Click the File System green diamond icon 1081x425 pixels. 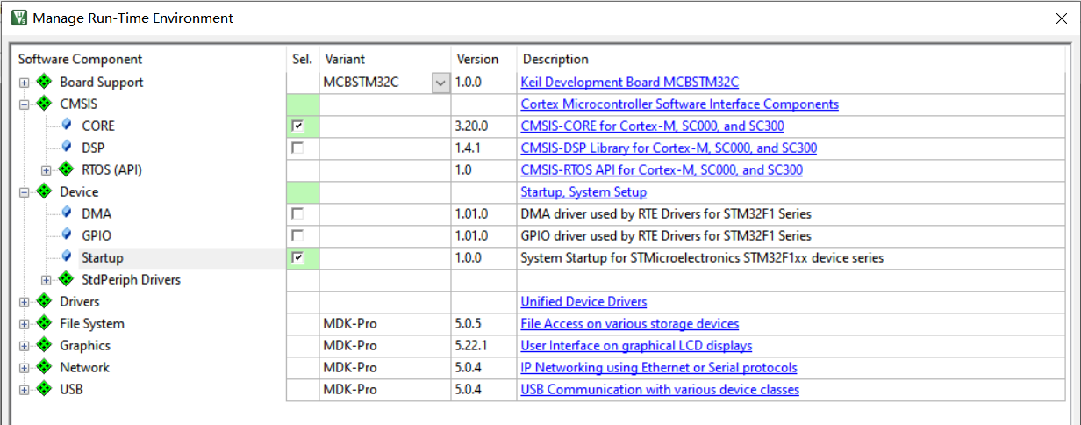pyautogui.click(x=44, y=323)
